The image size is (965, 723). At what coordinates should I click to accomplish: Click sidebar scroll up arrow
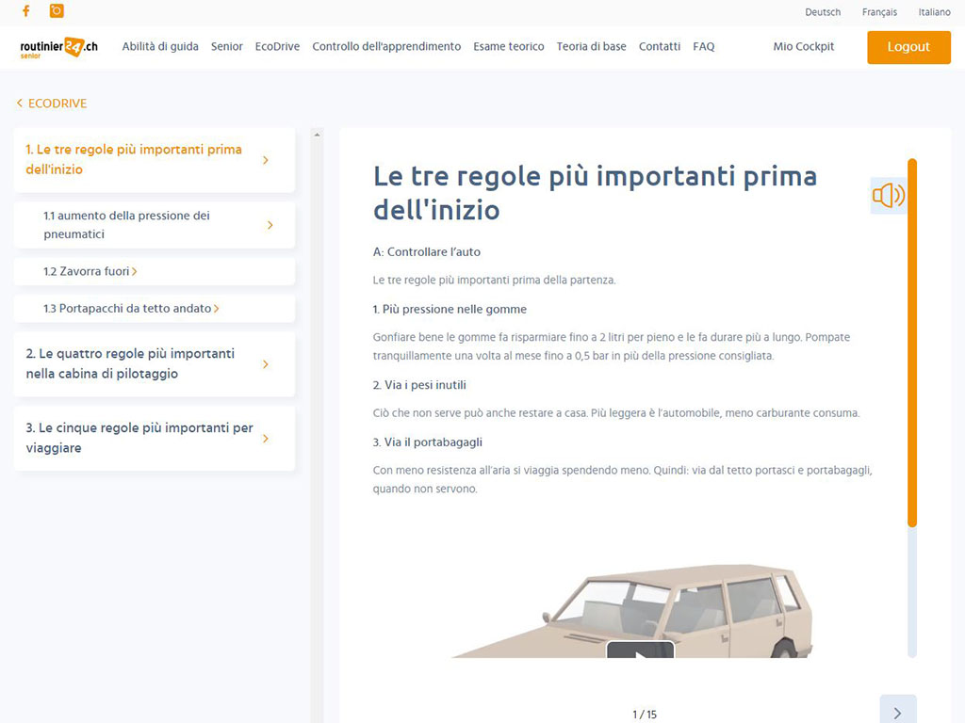coord(317,135)
